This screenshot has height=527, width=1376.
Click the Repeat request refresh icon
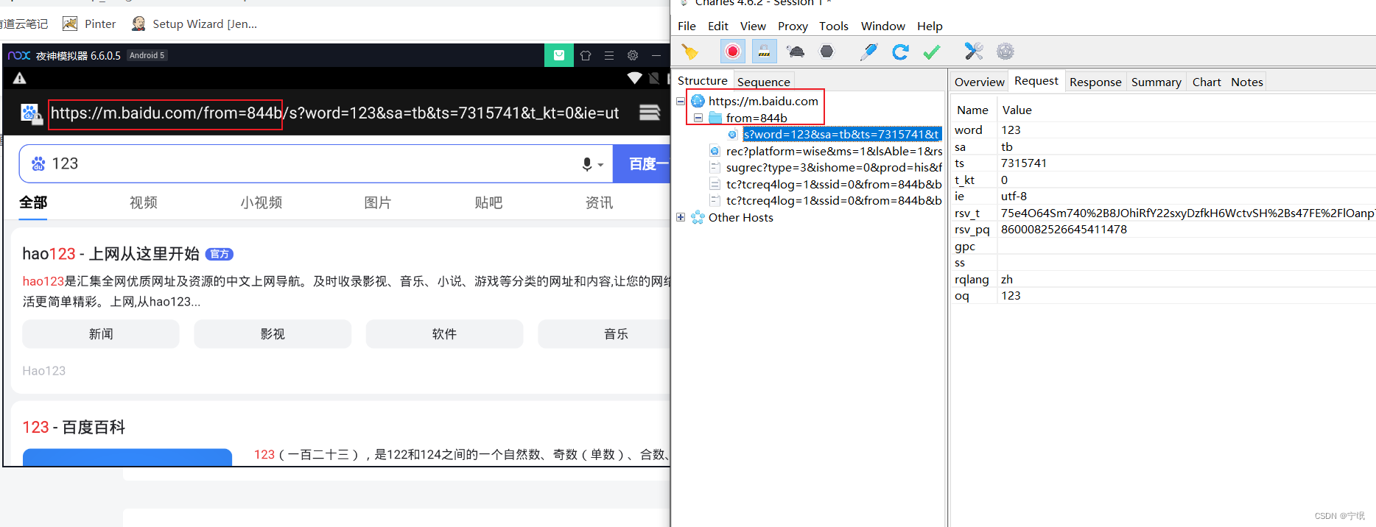point(900,52)
